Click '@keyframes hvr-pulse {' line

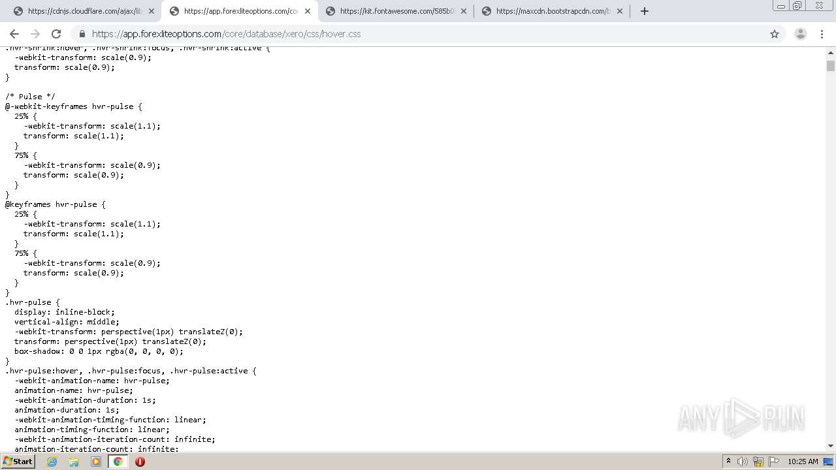click(56, 204)
